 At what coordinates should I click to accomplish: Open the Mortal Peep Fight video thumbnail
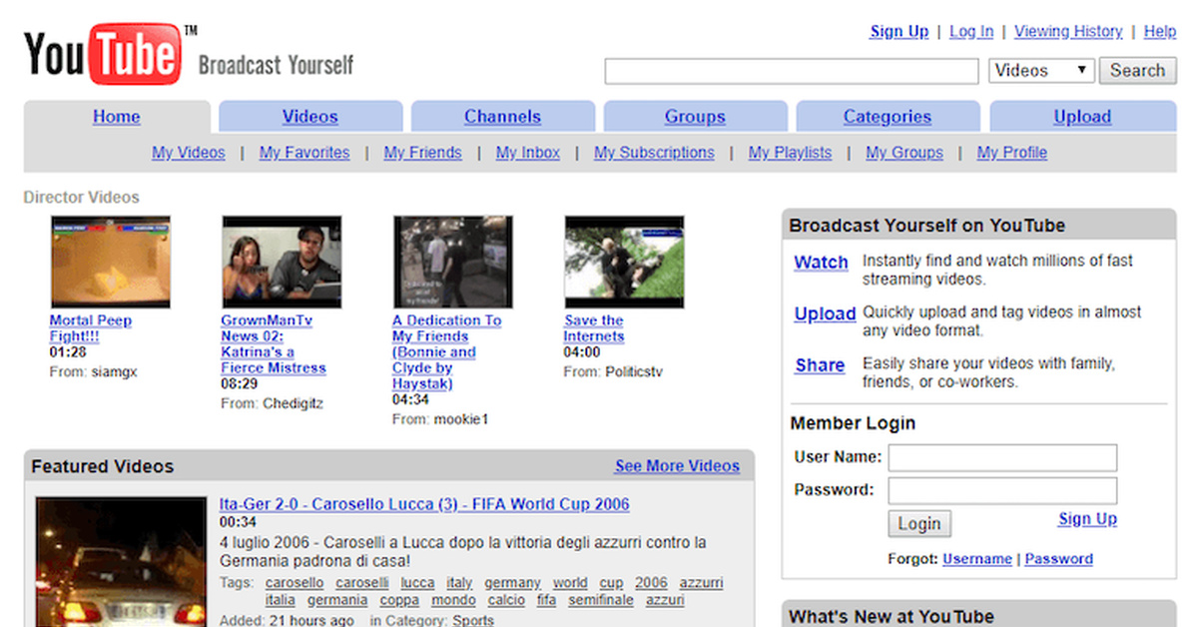click(x=110, y=262)
